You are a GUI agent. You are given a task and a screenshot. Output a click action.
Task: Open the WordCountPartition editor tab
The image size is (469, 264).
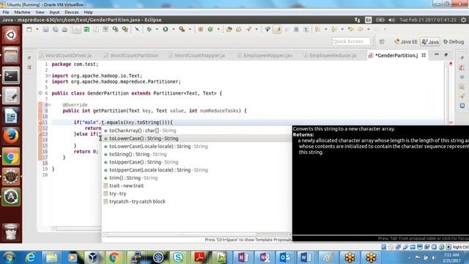click(x=131, y=56)
